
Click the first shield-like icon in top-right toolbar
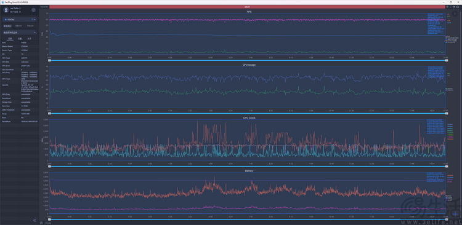click(447, 7)
